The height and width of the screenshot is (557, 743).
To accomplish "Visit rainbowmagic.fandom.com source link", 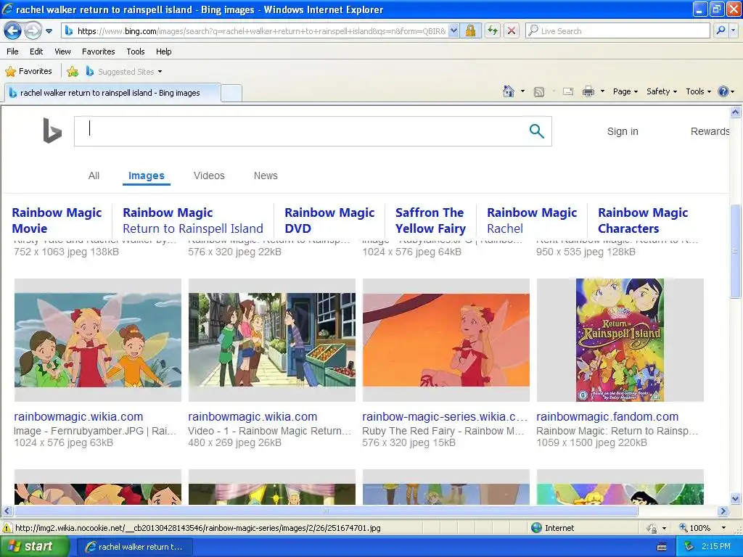I will (607, 417).
